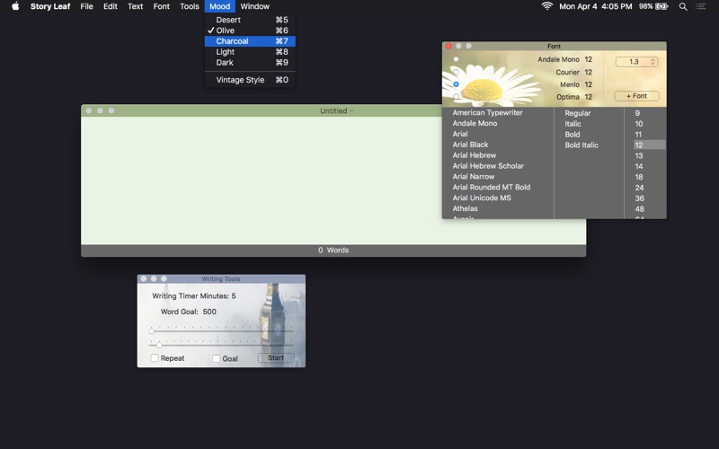
Task: Select the Andale Mono radio button
Action: pyautogui.click(x=456, y=59)
